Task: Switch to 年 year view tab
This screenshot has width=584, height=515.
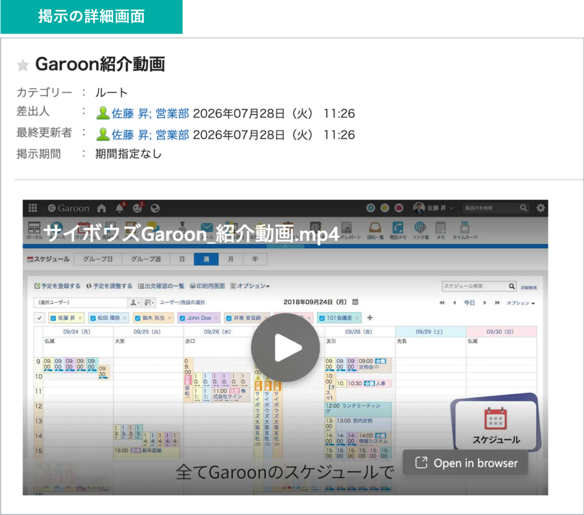Action: pos(255,259)
